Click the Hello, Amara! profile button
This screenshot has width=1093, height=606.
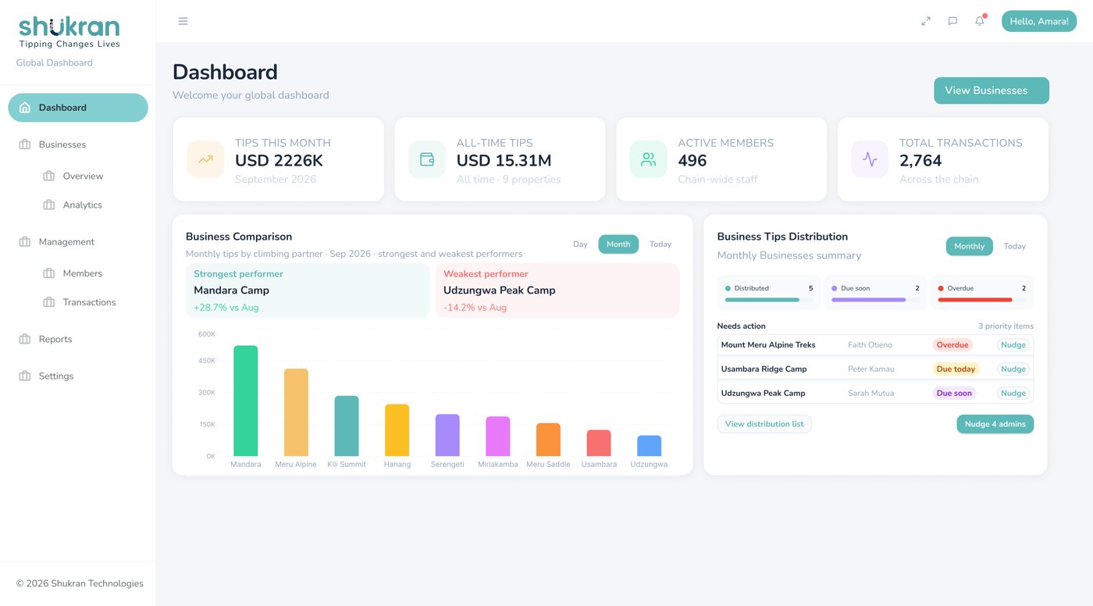click(x=1039, y=21)
